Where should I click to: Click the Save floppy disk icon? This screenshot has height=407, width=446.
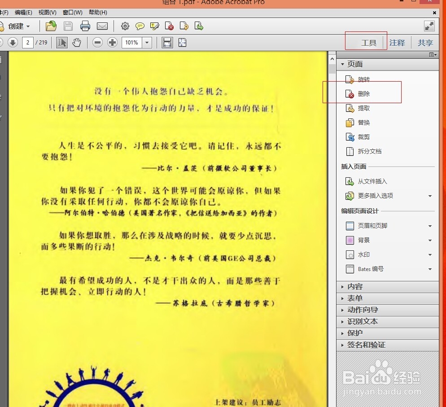pos(68,26)
